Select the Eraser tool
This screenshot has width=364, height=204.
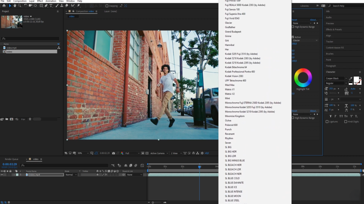pyautogui.click(x=66, y=5)
